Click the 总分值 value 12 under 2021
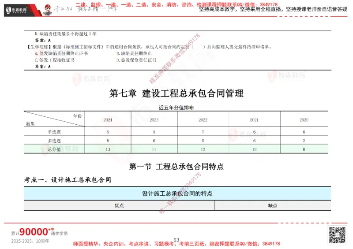This screenshot has width=353, height=249. 254,149
